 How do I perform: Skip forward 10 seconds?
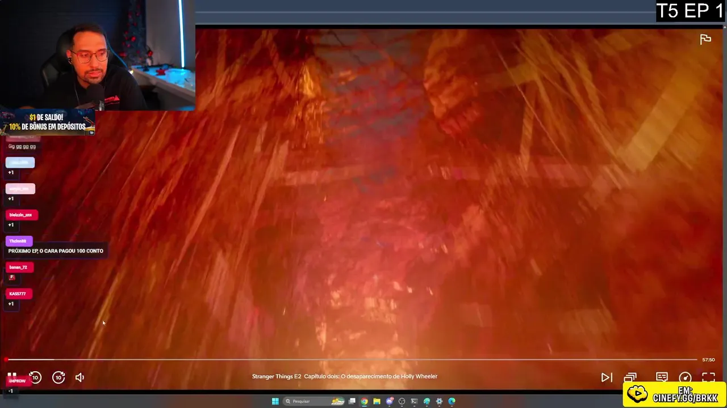[x=59, y=377]
